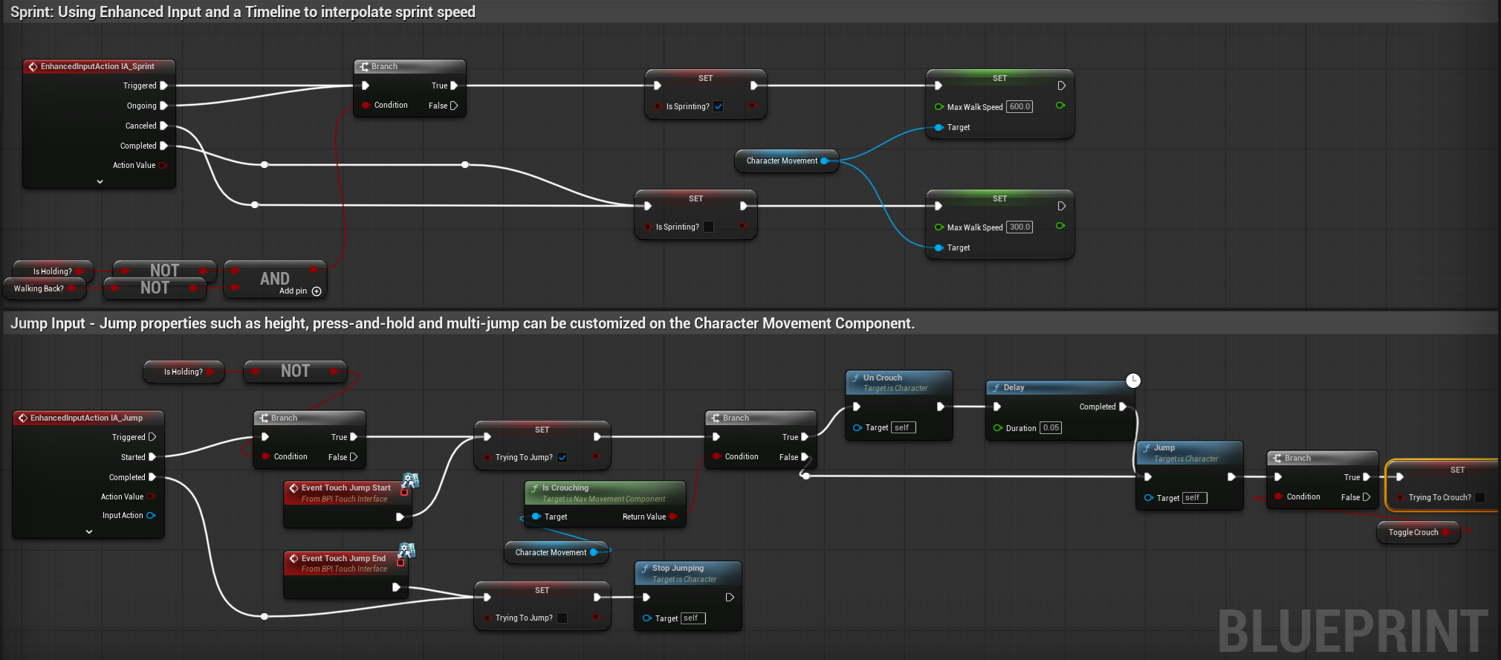Toggle the Trying To Crouch? checkbox
This screenshot has width=1501, height=660.
(x=1480, y=497)
